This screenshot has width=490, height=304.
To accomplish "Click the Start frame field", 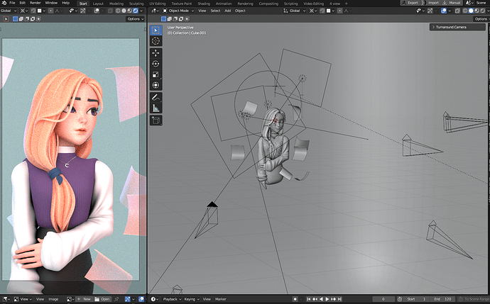I will [x=417, y=299].
